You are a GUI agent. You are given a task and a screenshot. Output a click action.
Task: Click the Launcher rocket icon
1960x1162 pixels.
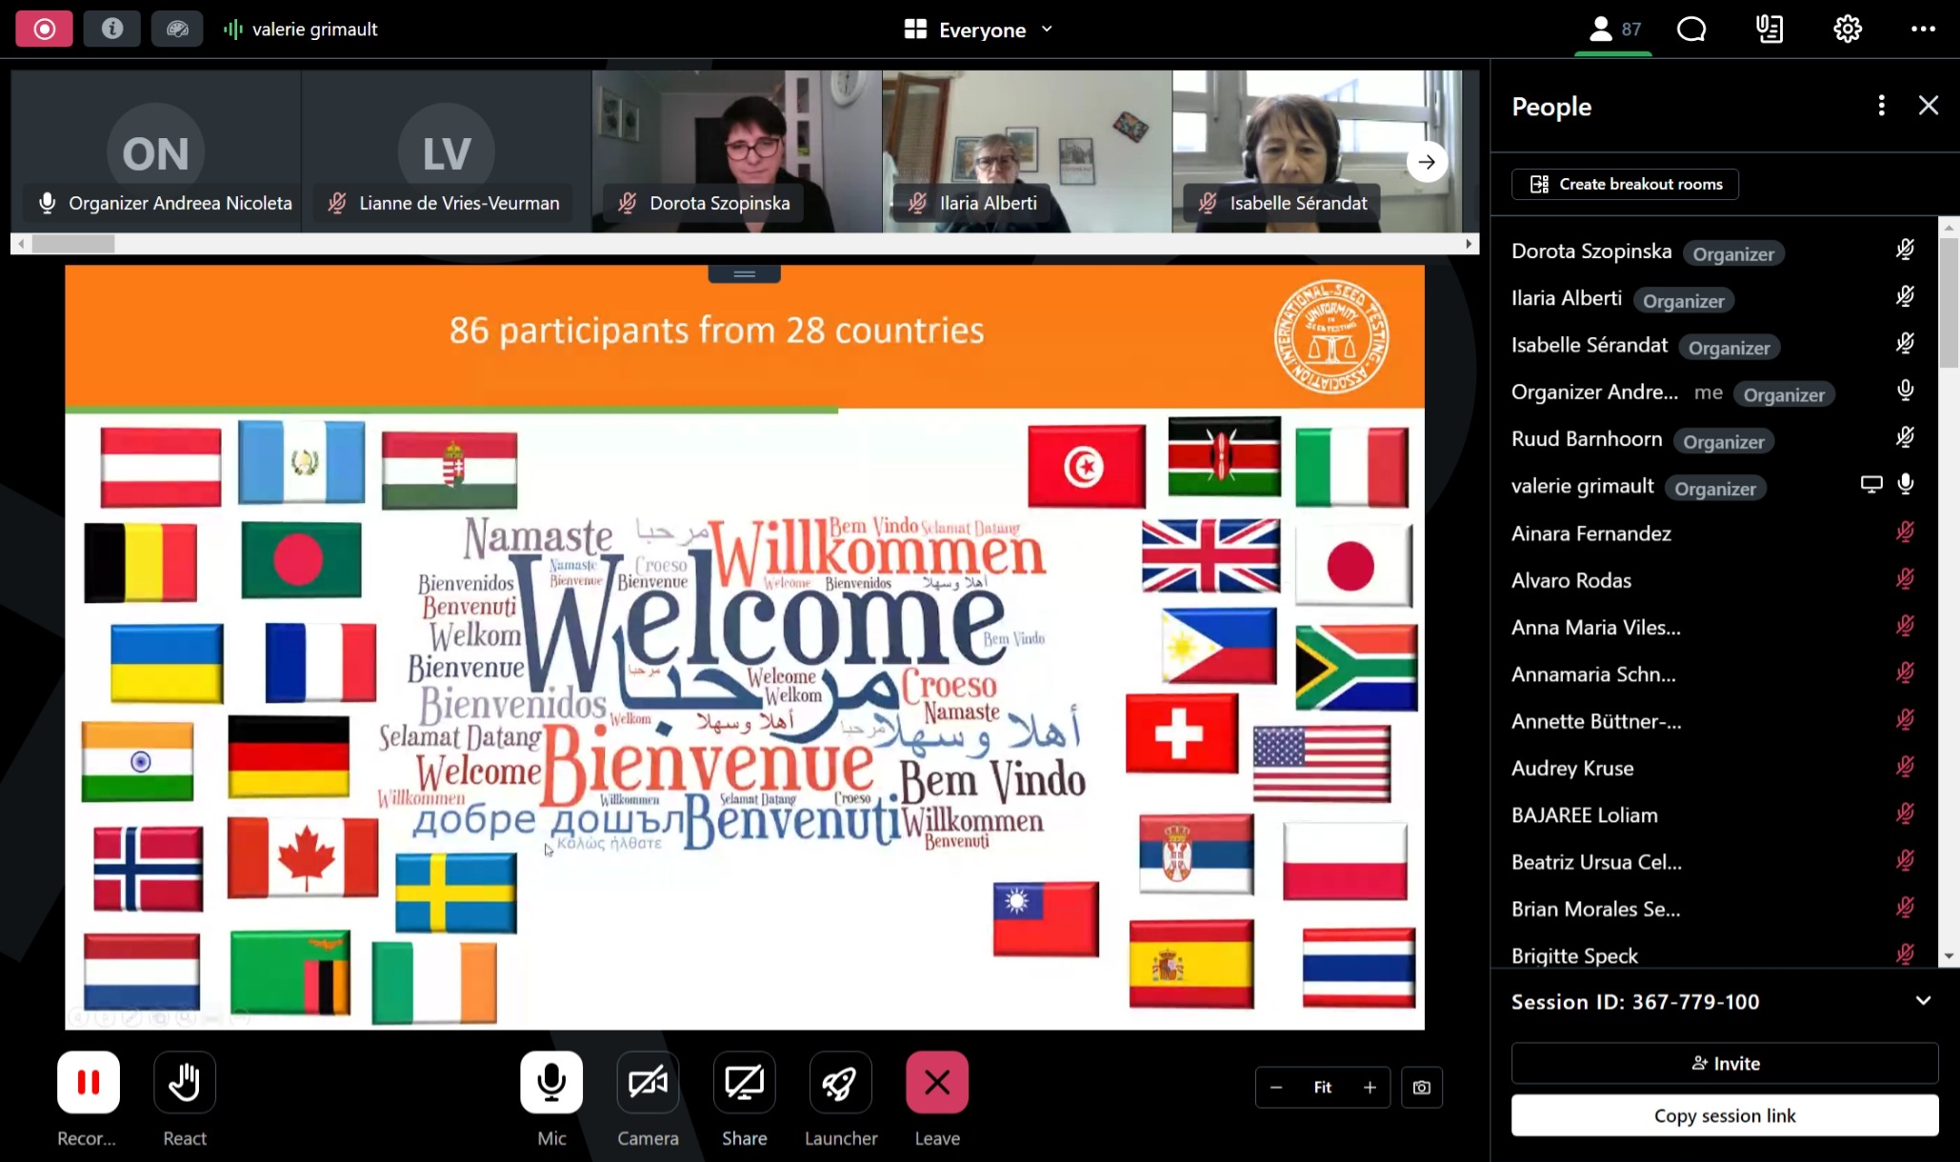pyautogui.click(x=840, y=1082)
